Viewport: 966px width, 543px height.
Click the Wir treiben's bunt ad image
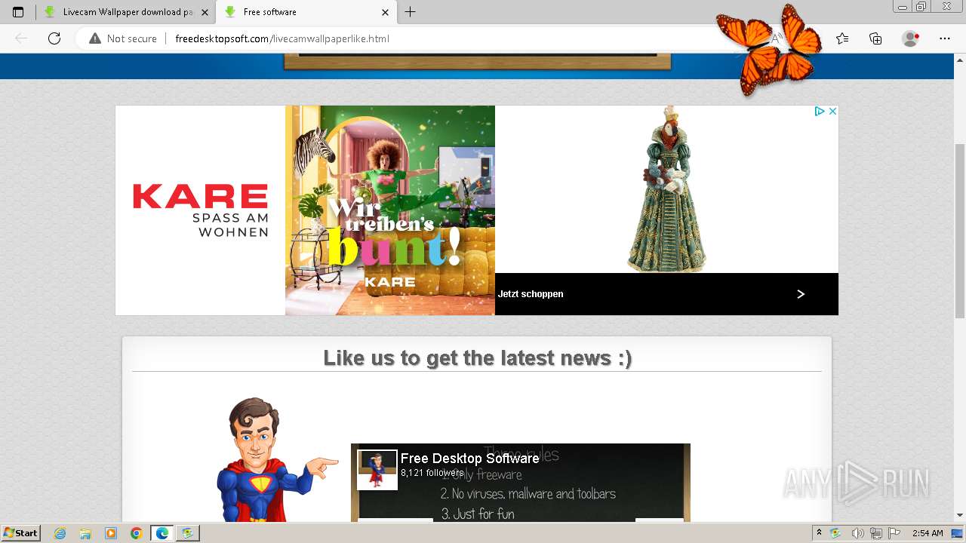point(390,210)
